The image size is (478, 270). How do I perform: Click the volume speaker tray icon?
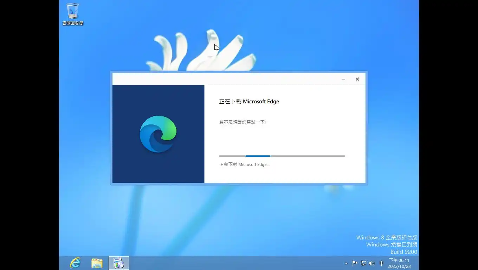(372, 263)
